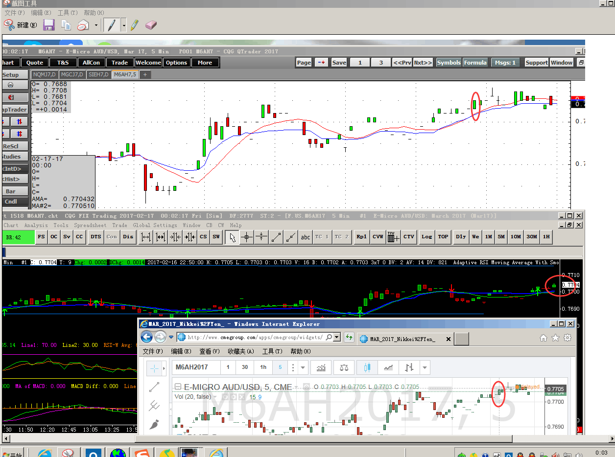Open IE favorites star icon

point(555,338)
